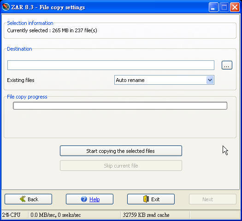Click the "2% CPU" status entry
This screenshot has width=242, height=221.
point(11,215)
